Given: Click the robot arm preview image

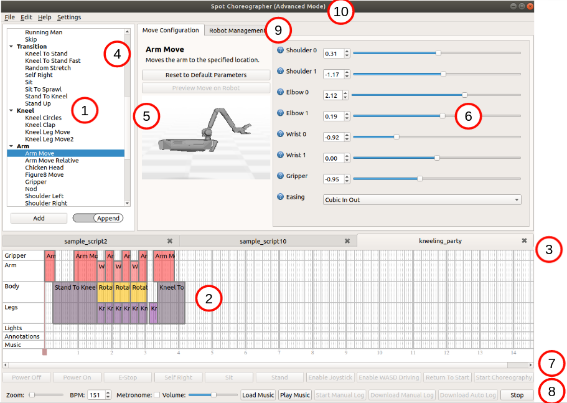Looking at the screenshot, I should click(x=206, y=138).
